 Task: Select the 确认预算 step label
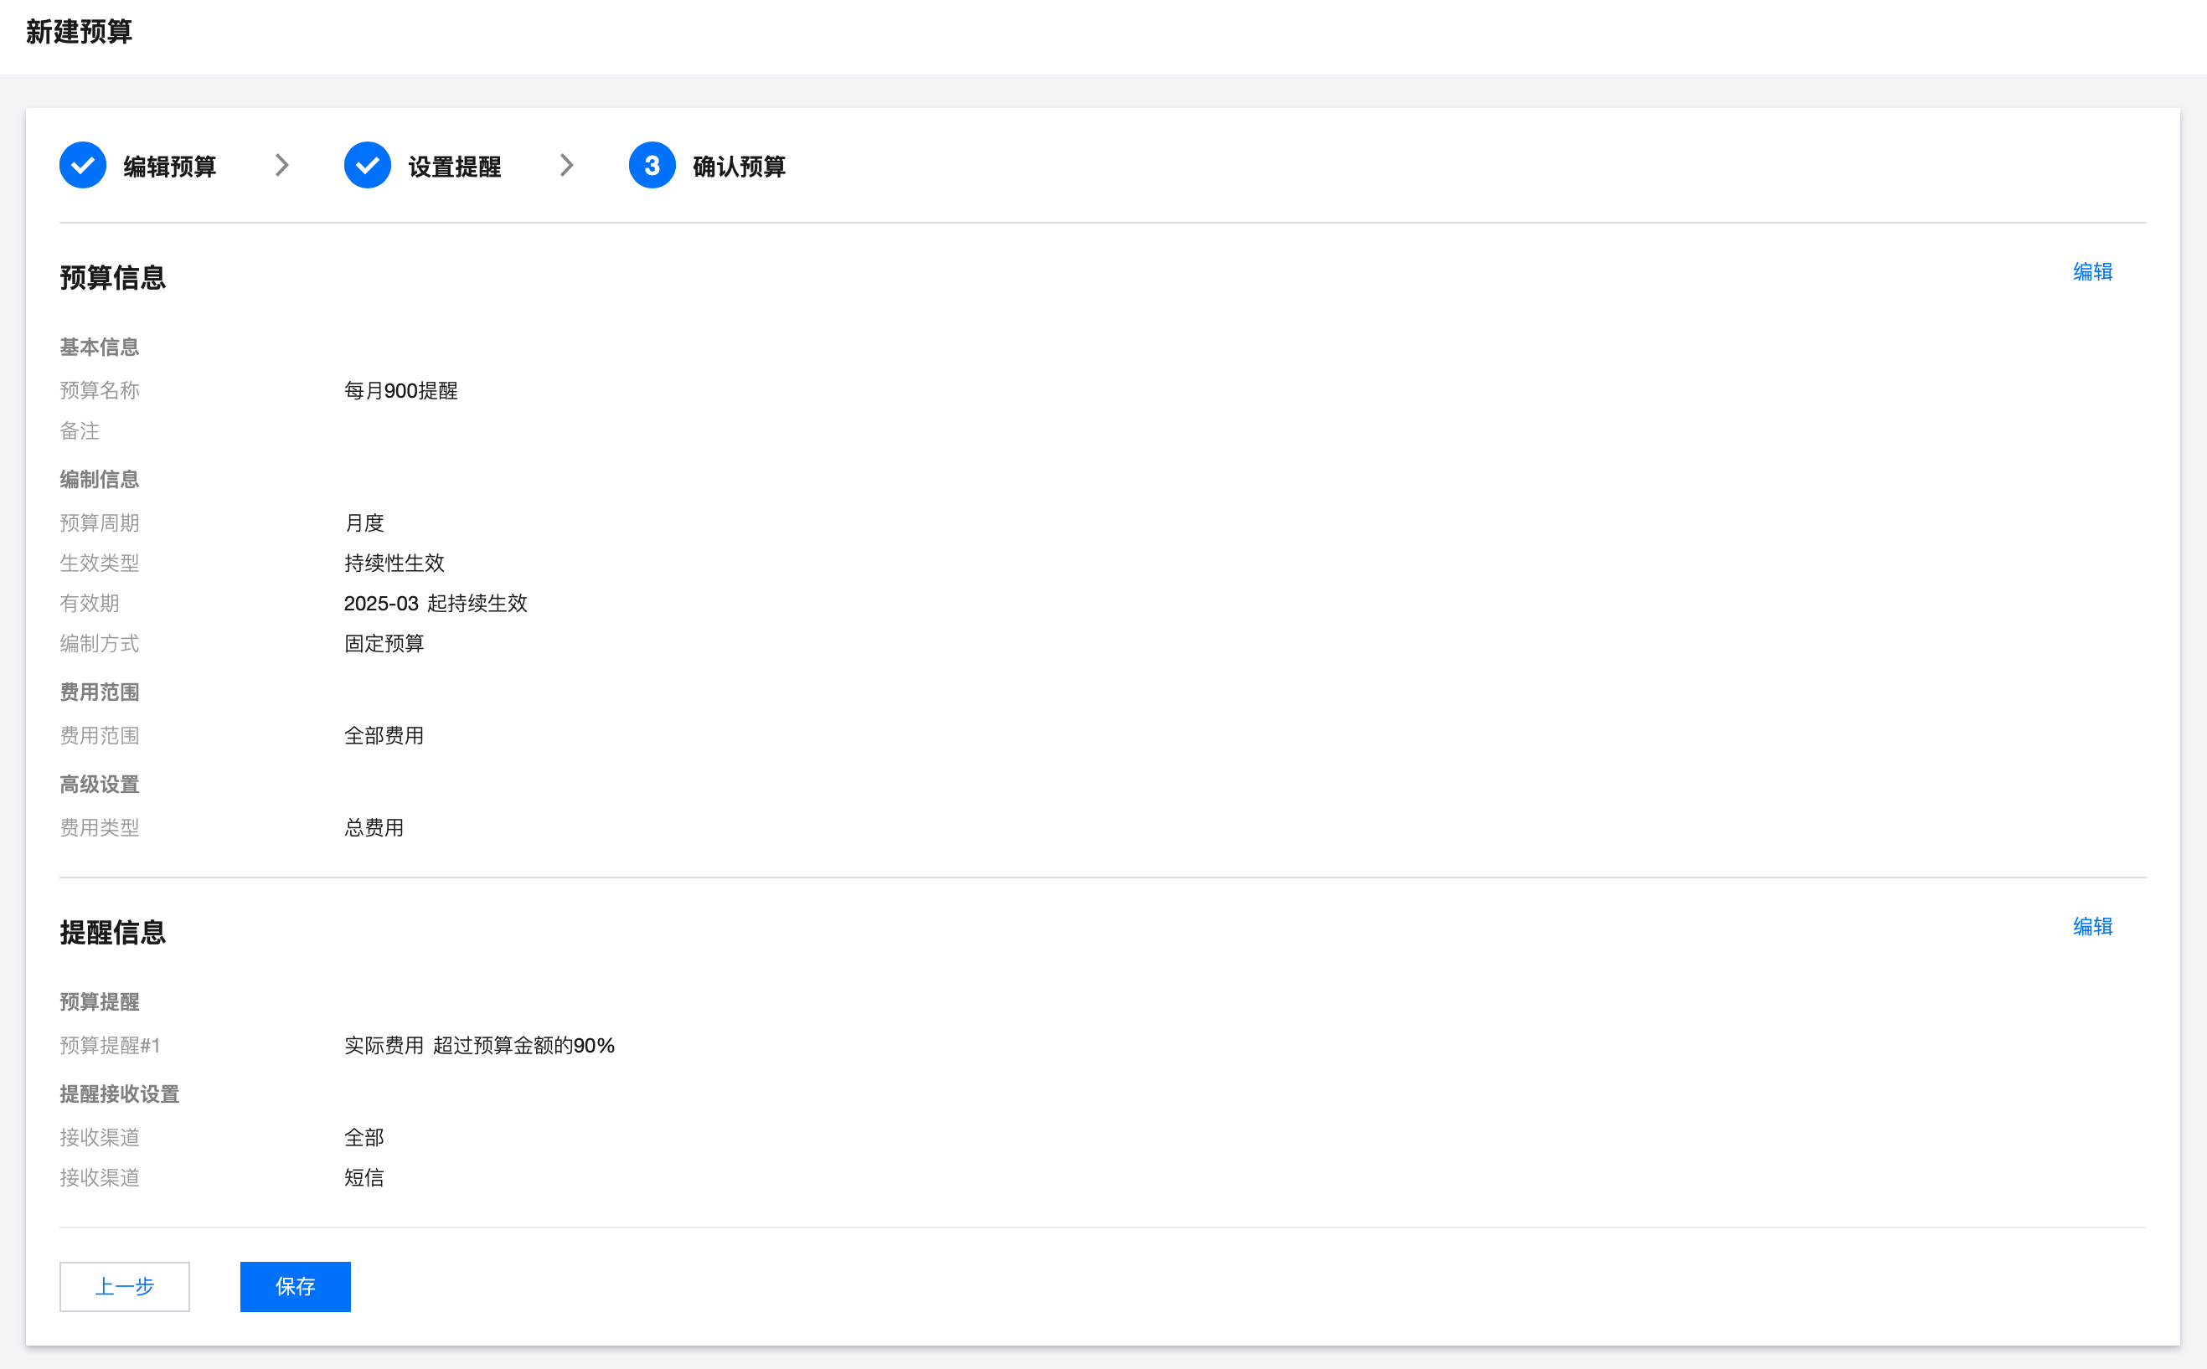pyautogui.click(x=738, y=167)
